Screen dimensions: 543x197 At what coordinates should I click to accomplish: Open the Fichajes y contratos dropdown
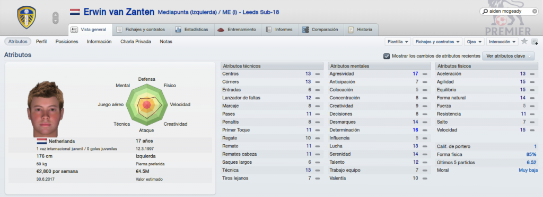click(x=437, y=42)
